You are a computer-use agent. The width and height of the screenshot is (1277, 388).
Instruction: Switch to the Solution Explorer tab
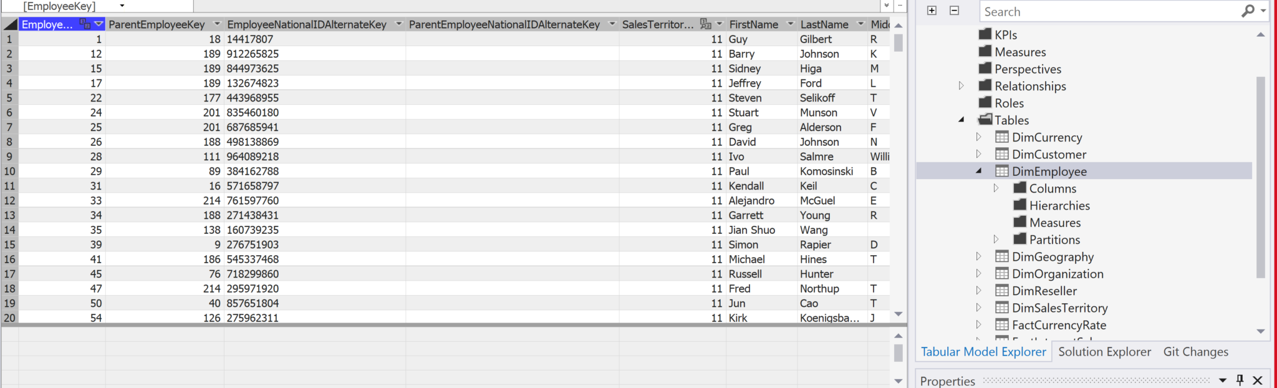point(1104,352)
